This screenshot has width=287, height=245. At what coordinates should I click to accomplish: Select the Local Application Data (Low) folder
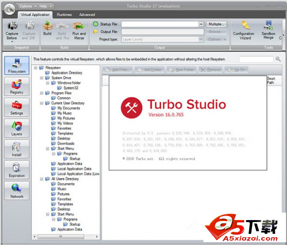pyautogui.click(x=75, y=174)
